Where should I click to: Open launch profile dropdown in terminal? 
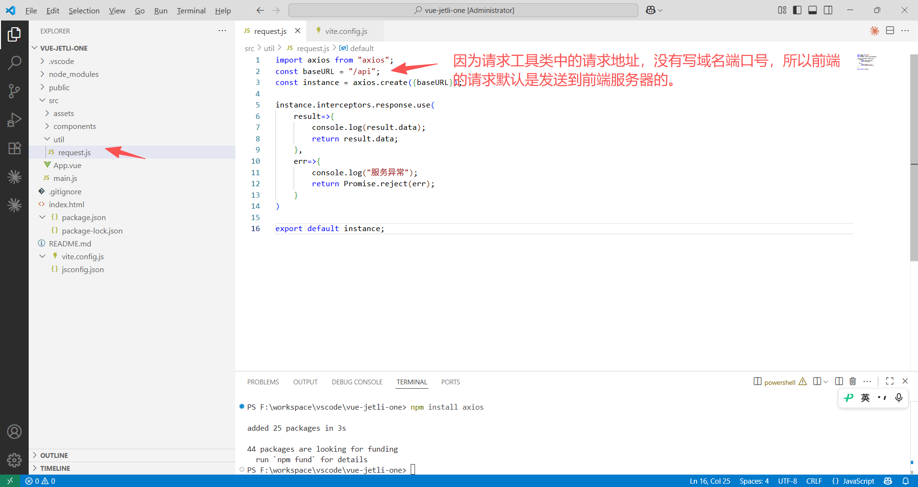pos(826,381)
